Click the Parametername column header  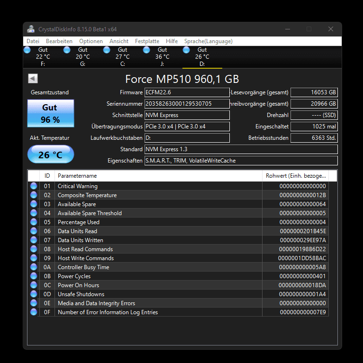(159, 176)
